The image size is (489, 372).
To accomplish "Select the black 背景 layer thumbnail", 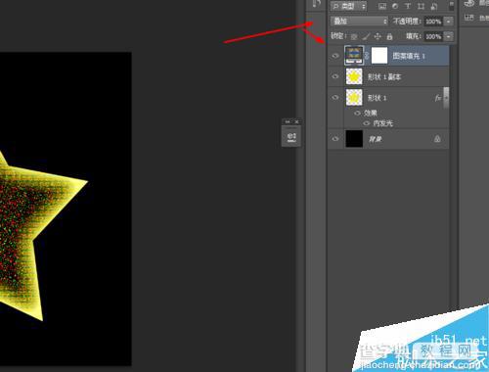I will tap(354, 139).
